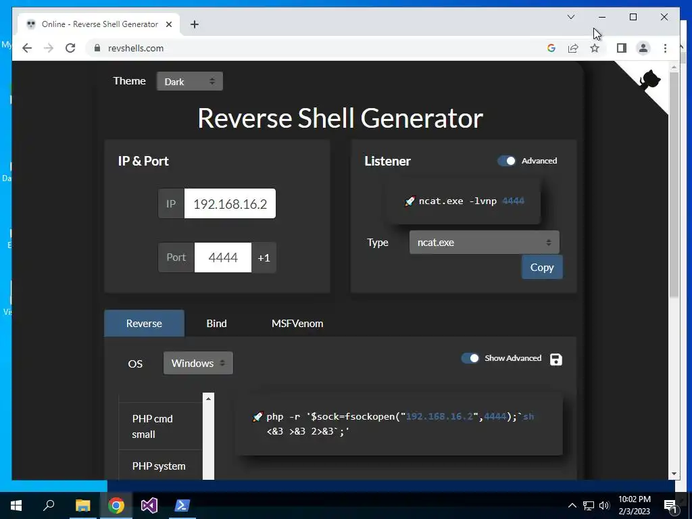Open the tab search chevron
The width and height of the screenshot is (692, 519).
(x=570, y=17)
